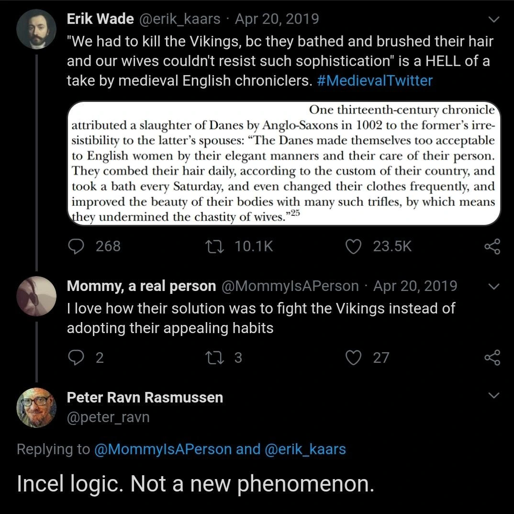Visit @erik_kaars mention in Replying to line
The image size is (514, 514).
(305, 449)
